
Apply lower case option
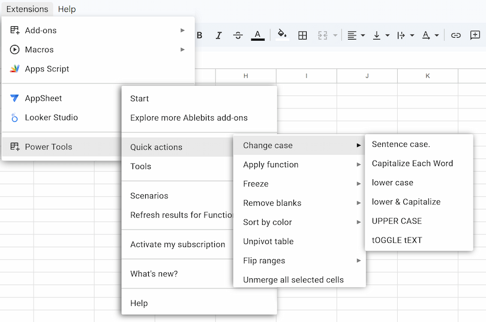point(419,182)
